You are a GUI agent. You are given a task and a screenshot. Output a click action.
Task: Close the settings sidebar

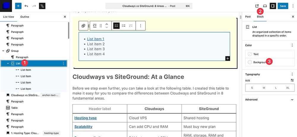click(x=293, y=17)
